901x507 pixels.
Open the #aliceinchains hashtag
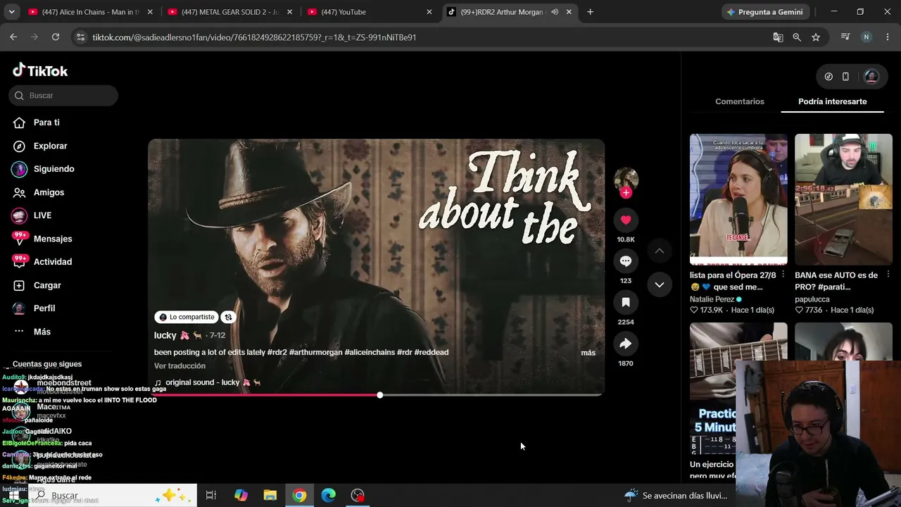pos(370,353)
